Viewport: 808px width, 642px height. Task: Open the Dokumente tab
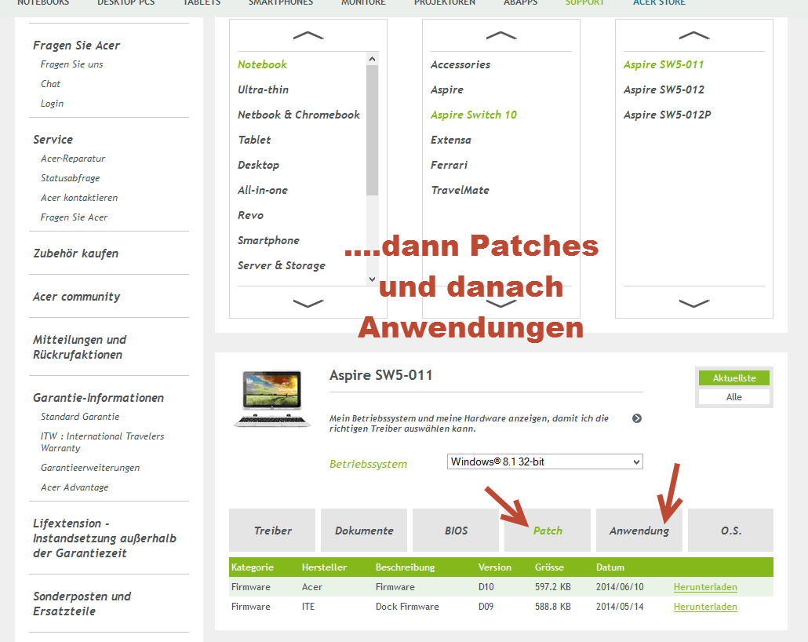coord(364,530)
